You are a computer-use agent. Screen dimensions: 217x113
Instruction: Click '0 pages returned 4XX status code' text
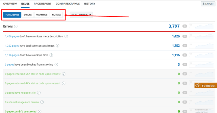(x=33, y=83)
